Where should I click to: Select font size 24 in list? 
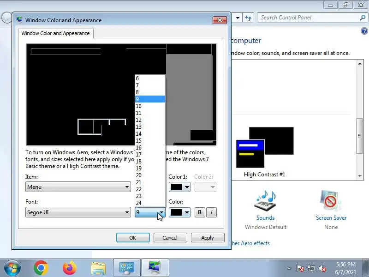[150, 203]
